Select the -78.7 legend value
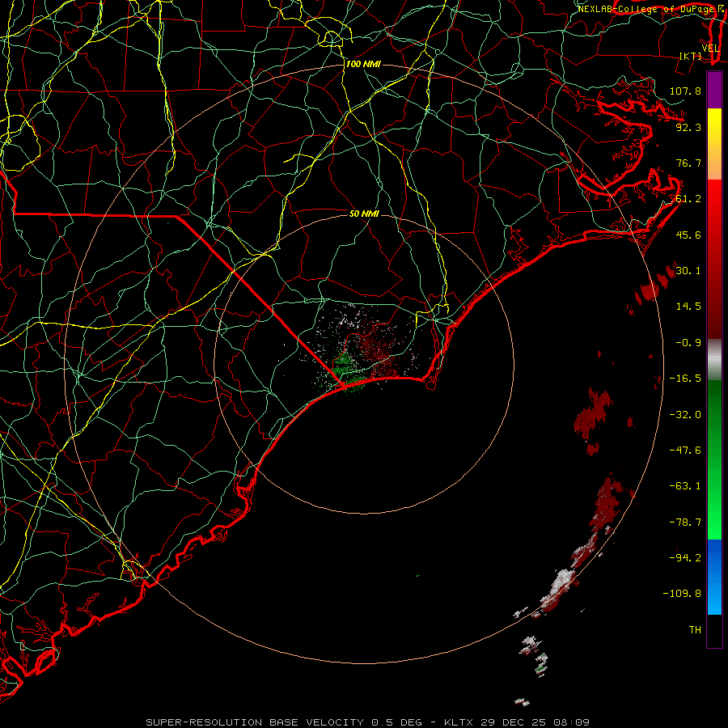Viewport: 728px width, 728px height. [x=685, y=523]
